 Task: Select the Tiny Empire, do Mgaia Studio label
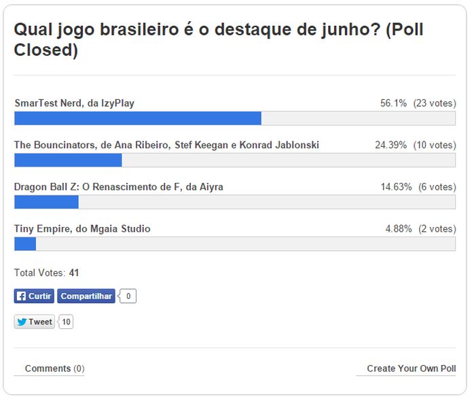point(82,229)
